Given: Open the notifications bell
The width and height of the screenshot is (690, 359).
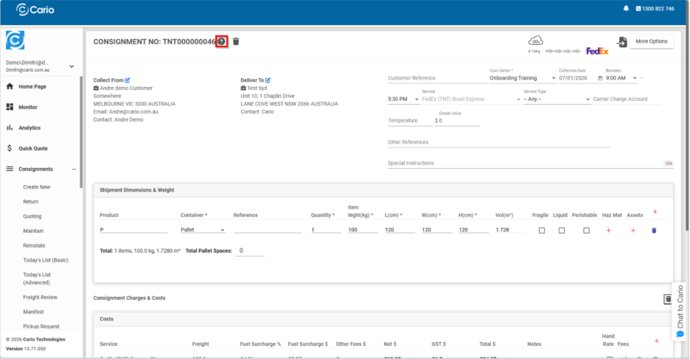Looking at the screenshot, I should (626, 9).
